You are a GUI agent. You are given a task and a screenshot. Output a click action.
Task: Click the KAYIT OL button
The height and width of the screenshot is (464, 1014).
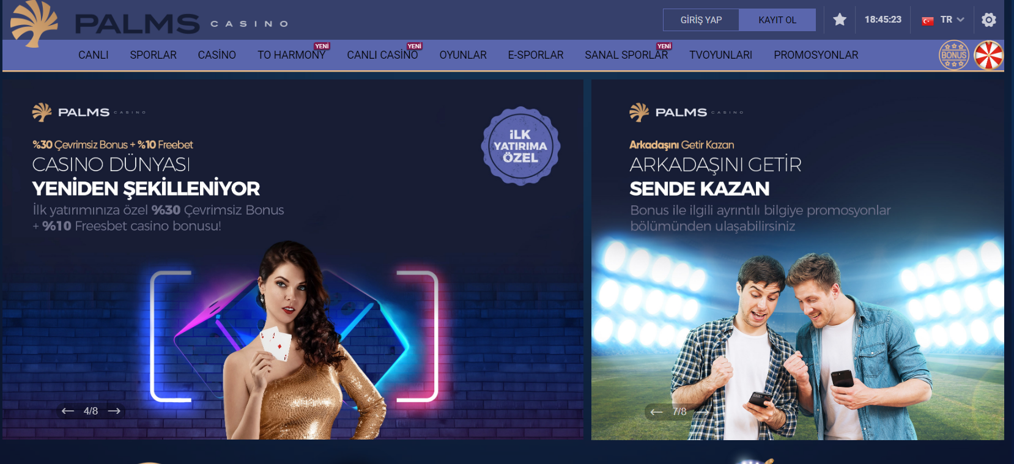[x=777, y=20]
